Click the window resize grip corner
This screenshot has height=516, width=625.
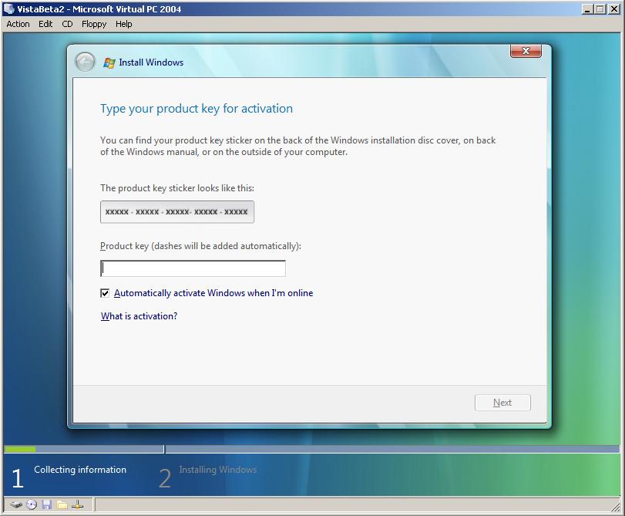coord(617,507)
